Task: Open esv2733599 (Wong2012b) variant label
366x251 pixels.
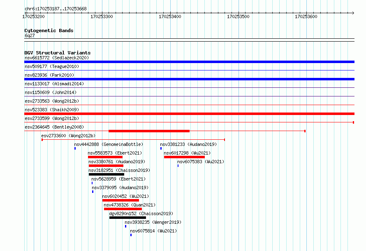Action: 52,118
